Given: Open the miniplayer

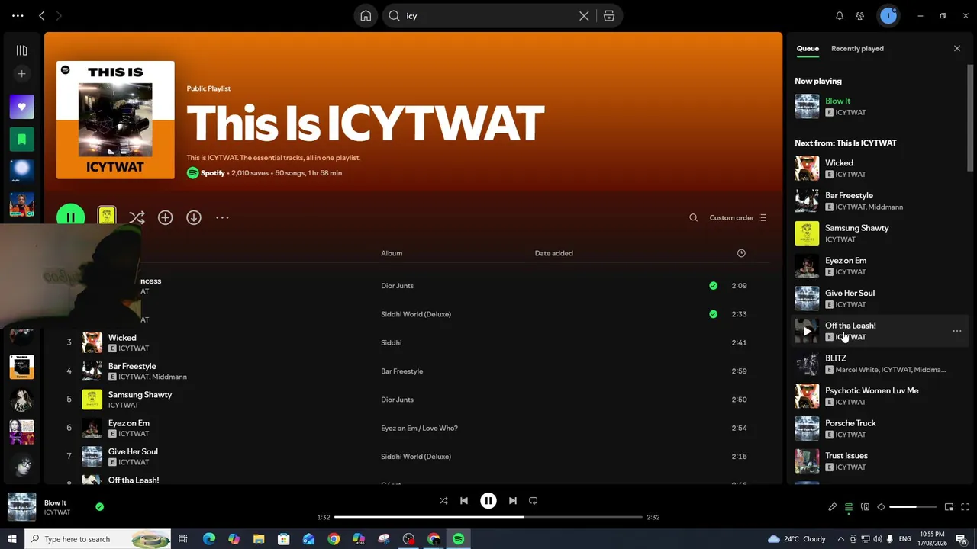Looking at the screenshot, I should [x=950, y=507].
